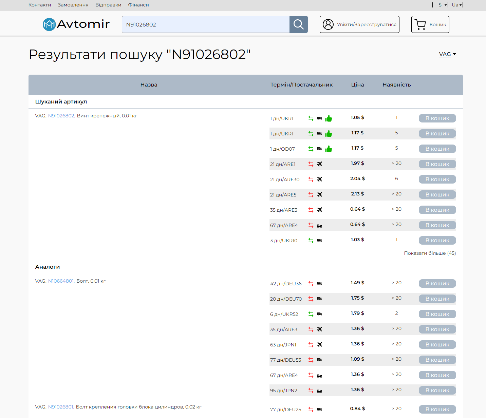
Task: Click green exchange arrows in 1 дн/OD07 row
Action: point(311,149)
